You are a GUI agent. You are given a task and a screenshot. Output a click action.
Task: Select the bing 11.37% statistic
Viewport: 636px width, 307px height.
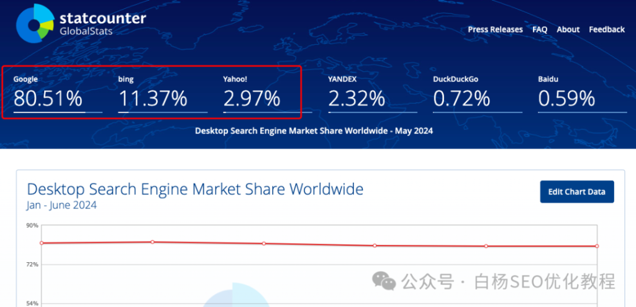[x=163, y=94]
